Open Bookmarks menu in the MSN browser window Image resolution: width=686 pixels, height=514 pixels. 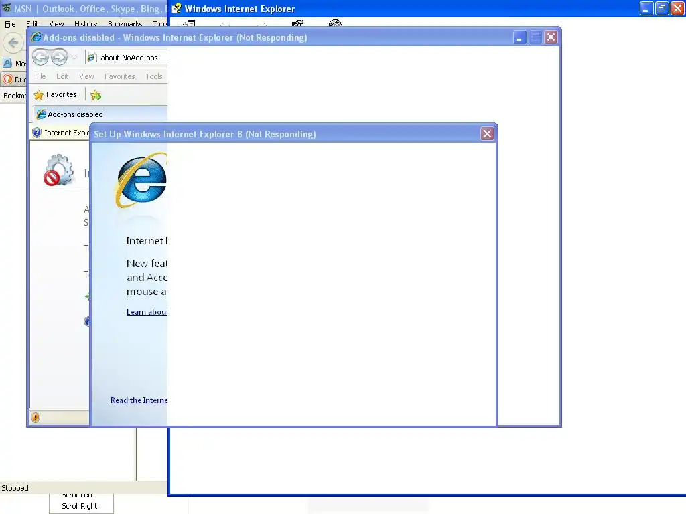pyautogui.click(x=125, y=24)
